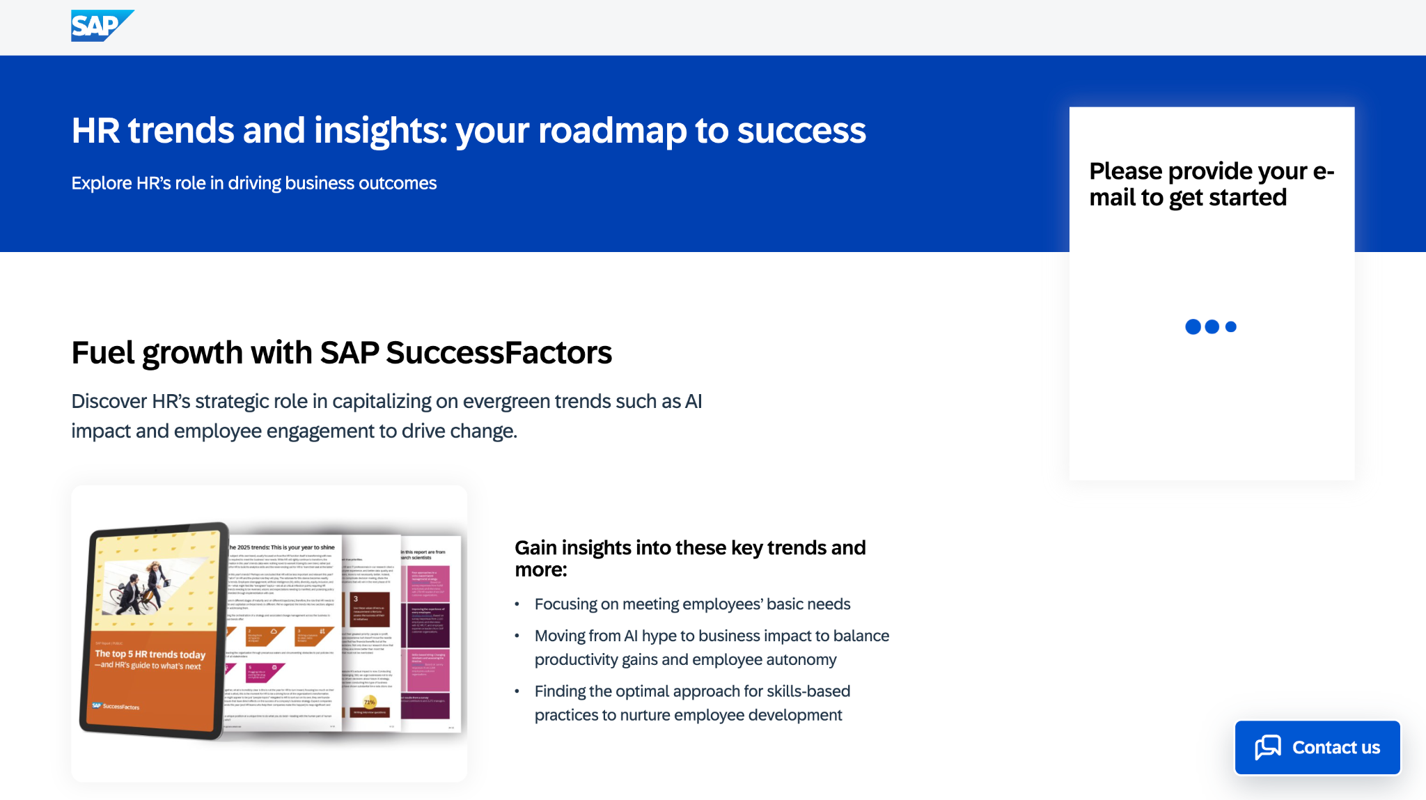1426x800 pixels.
Task: Click the first blue loading dot
Action: coord(1193,327)
